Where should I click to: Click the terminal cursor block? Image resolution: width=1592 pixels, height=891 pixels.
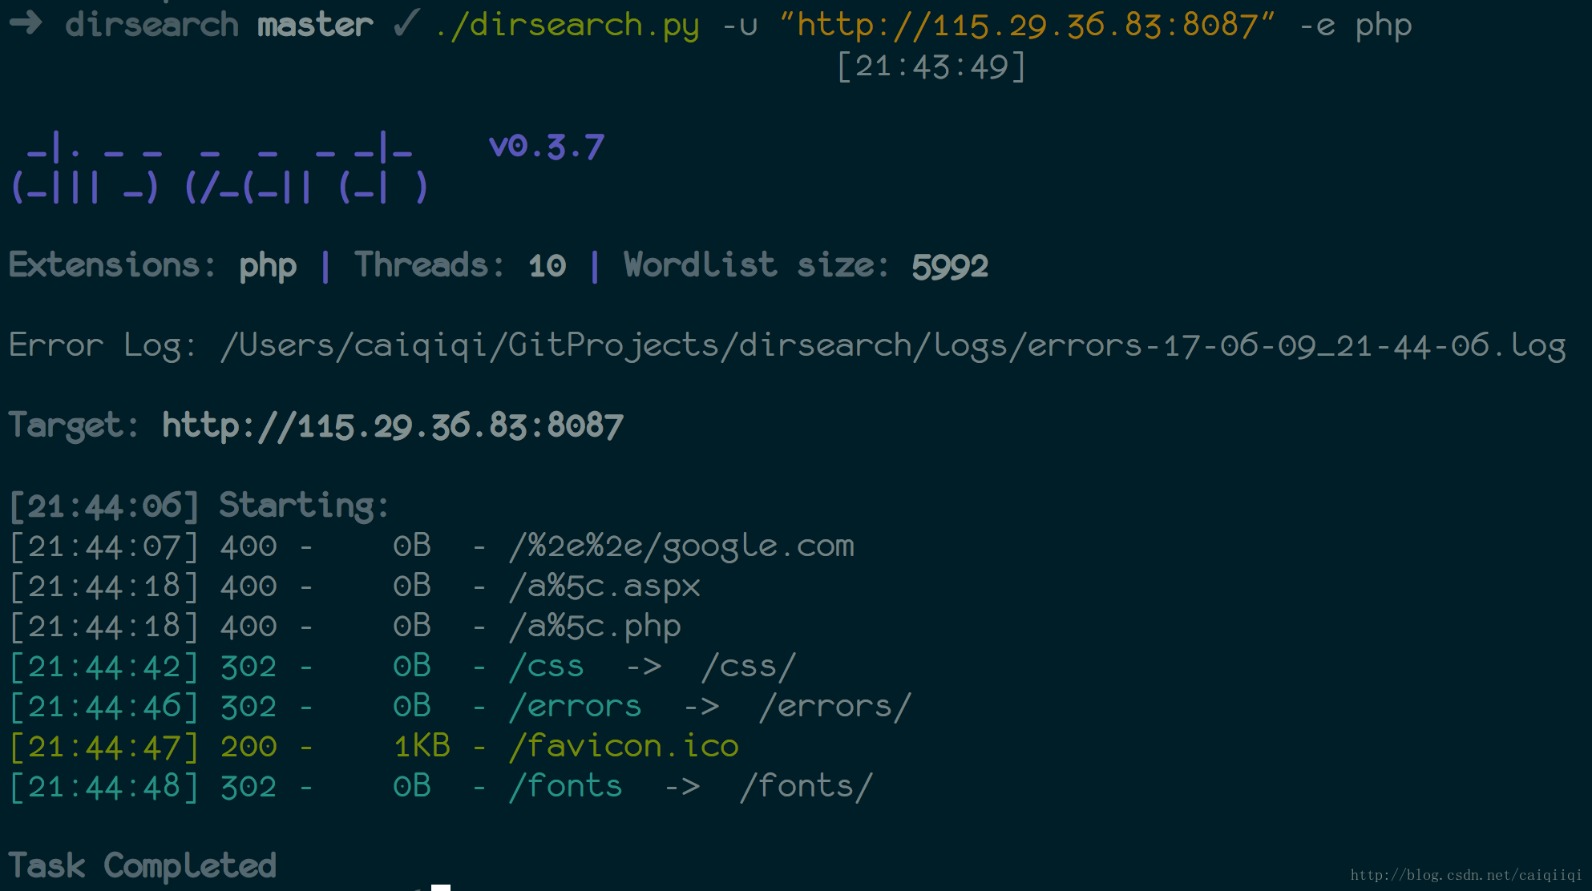[441, 887]
